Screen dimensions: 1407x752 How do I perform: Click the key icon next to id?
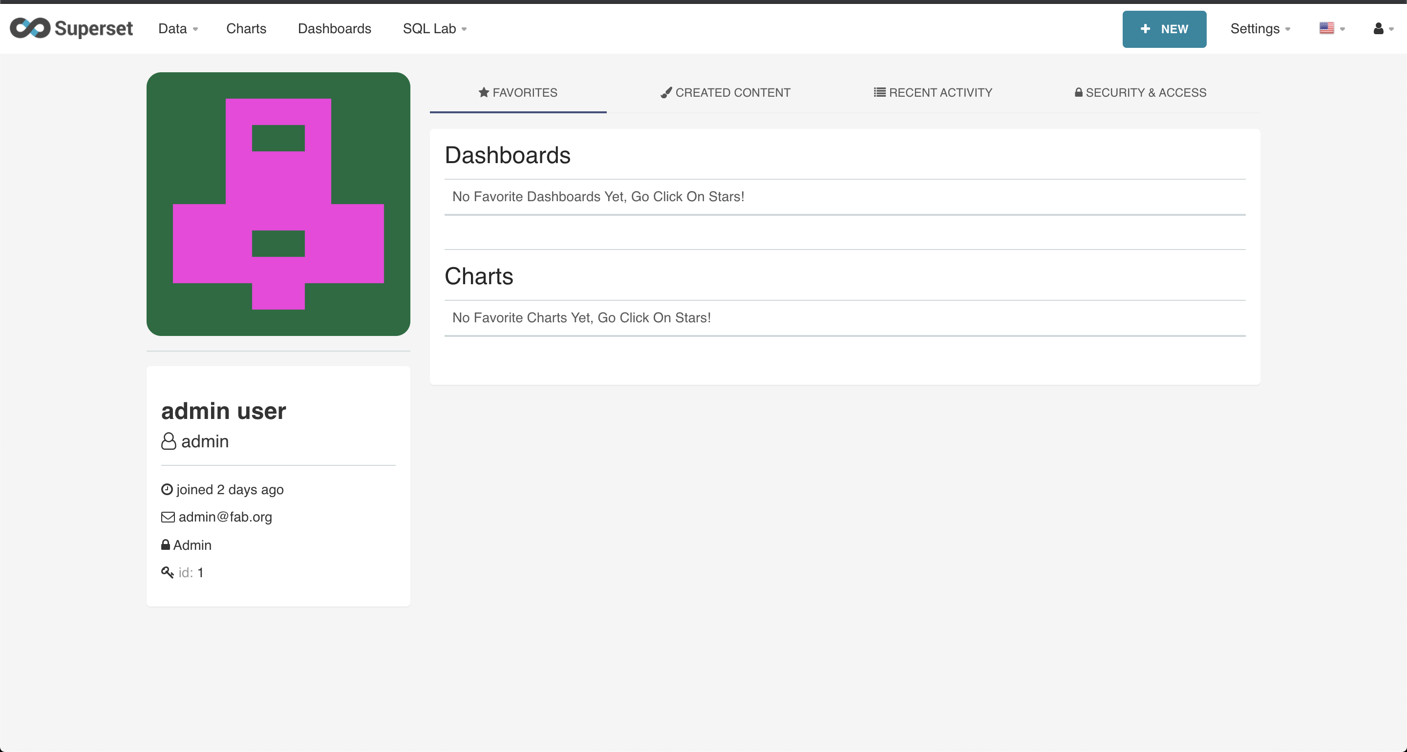167,572
